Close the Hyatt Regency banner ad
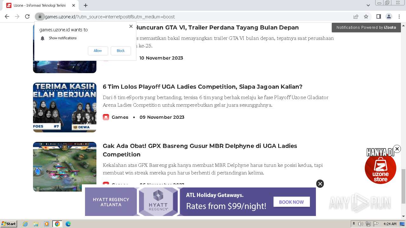Viewport: 406px width, 228px height. pyautogui.click(x=320, y=184)
